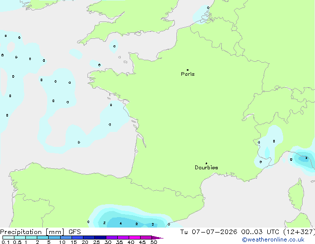The height and width of the screenshot is (244, 315).
Task: Select the 15–20 mm legend swatch
Action: tap(77, 238)
